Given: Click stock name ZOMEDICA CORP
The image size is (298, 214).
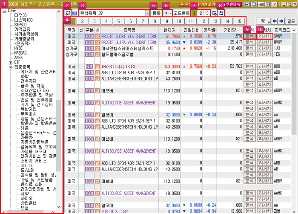Looking at the screenshot, I should pyautogui.click(x=115, y=211).
